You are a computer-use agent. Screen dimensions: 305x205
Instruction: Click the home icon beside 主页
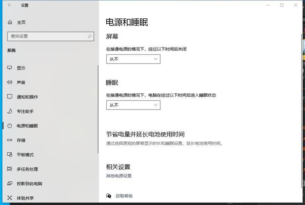[x=10, y=22]
